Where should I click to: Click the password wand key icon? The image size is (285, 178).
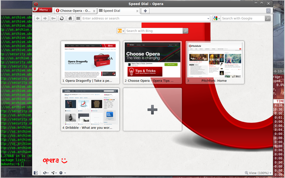coord(53,18)
